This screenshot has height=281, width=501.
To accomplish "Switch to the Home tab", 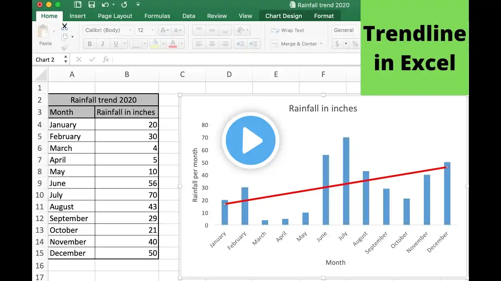I will (x=49, y=16).
